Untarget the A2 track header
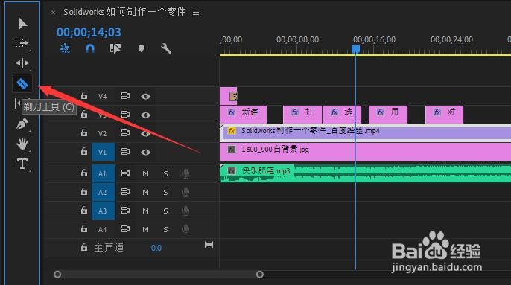 [103, 192]
